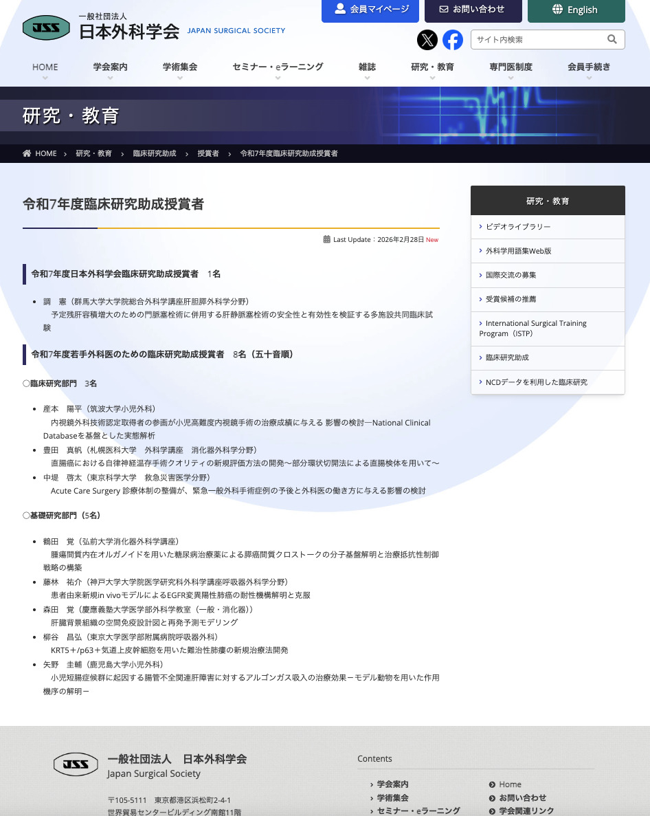Open ビデオライブラリー in the sidebar
650x816 pixels.
(x=518, y=227)
